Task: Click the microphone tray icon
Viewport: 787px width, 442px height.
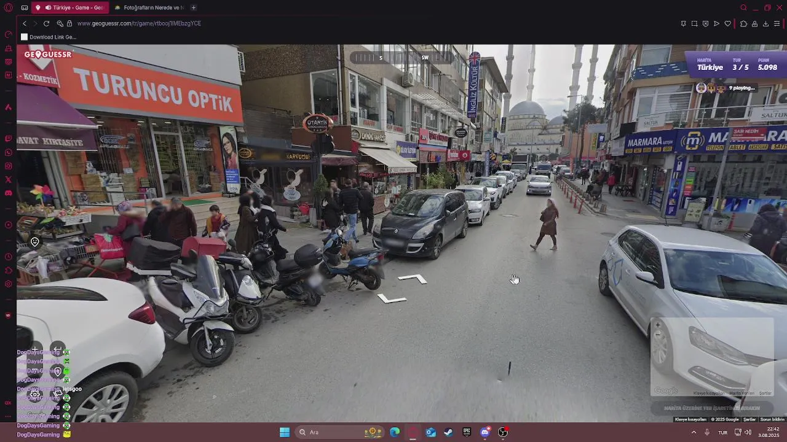Action: click(707, 432)
